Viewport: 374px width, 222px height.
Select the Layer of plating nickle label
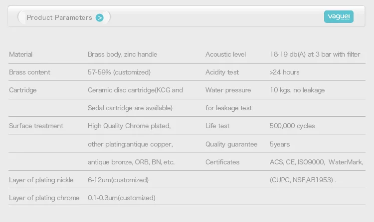(41, 180)
